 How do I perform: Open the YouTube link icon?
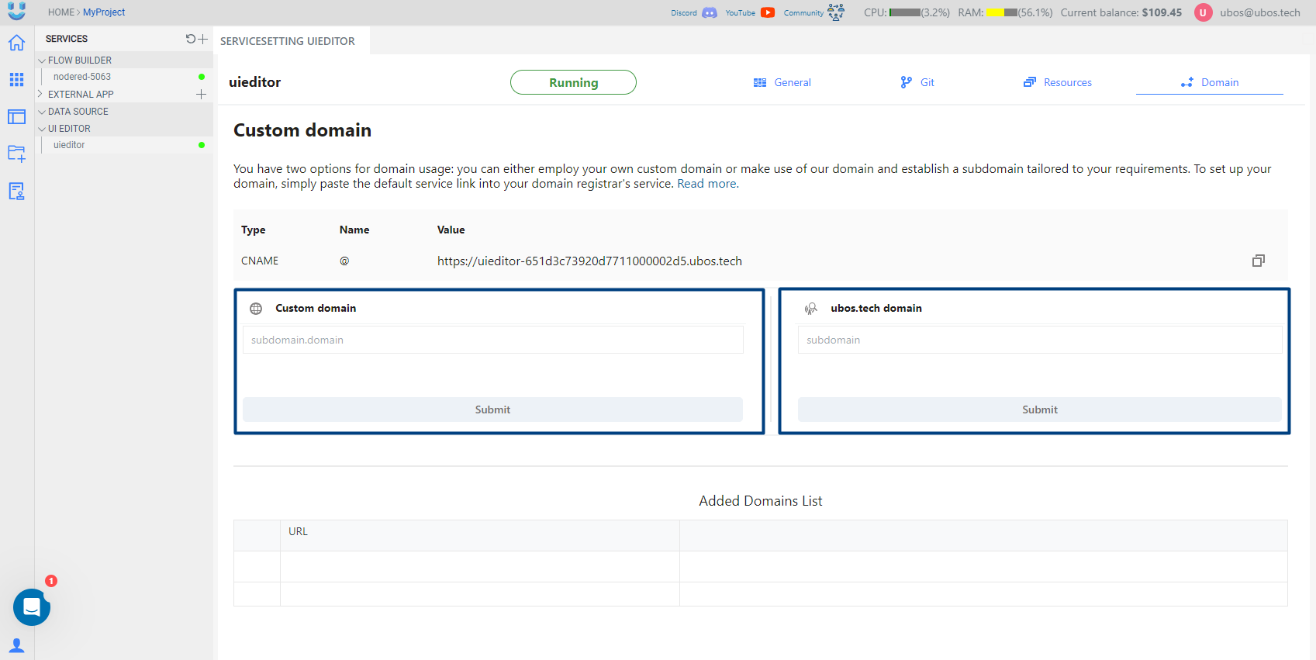[768, 12]
